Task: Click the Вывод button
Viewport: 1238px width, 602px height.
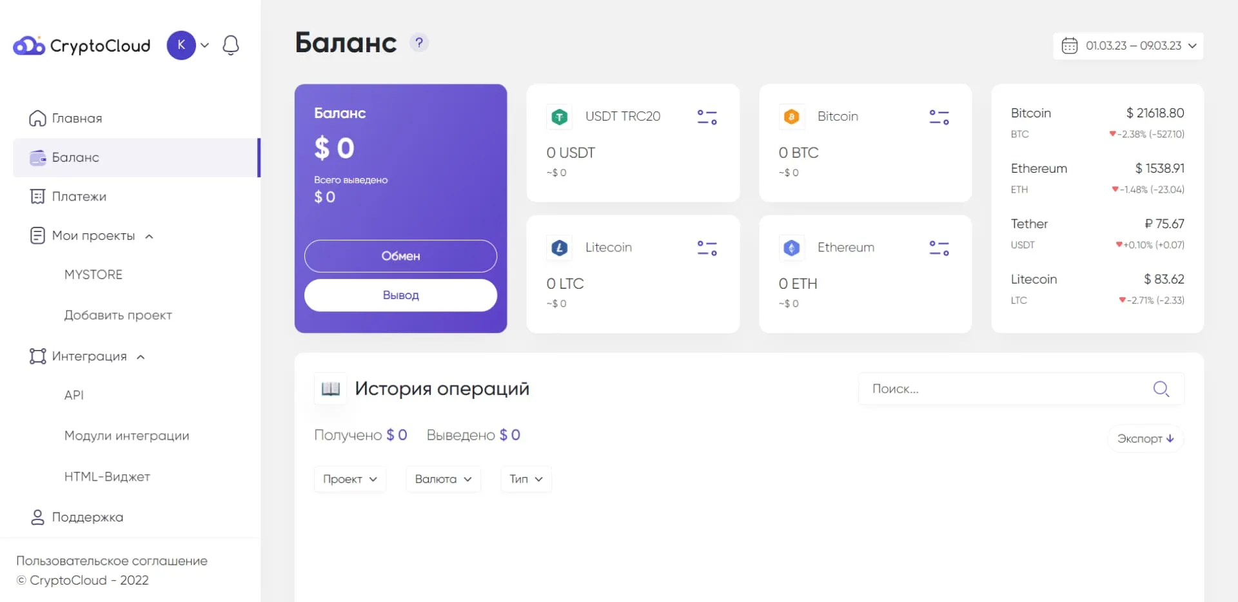Action: coord(400,295)
